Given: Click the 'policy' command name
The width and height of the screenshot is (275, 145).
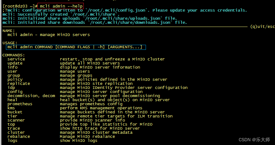Looking at the screenshot, I should point(15,80).
